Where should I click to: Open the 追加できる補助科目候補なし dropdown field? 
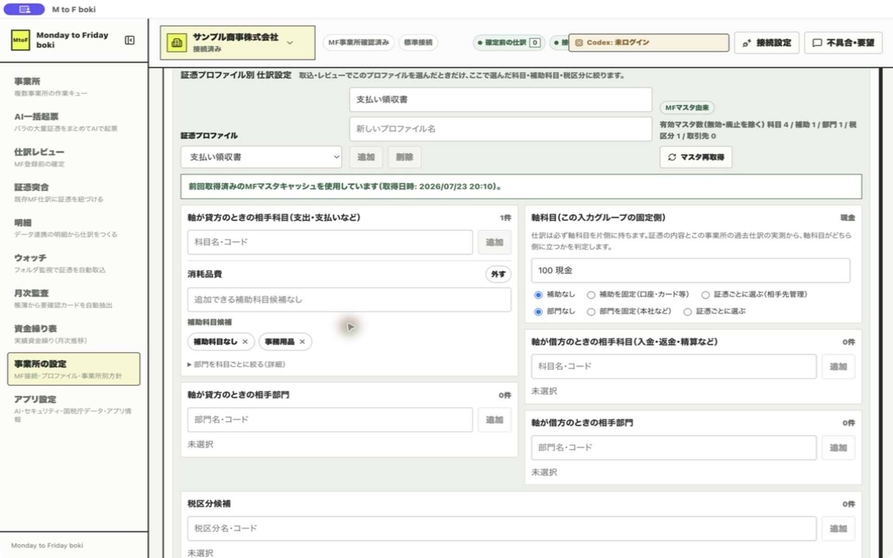(x=349, y=300)
